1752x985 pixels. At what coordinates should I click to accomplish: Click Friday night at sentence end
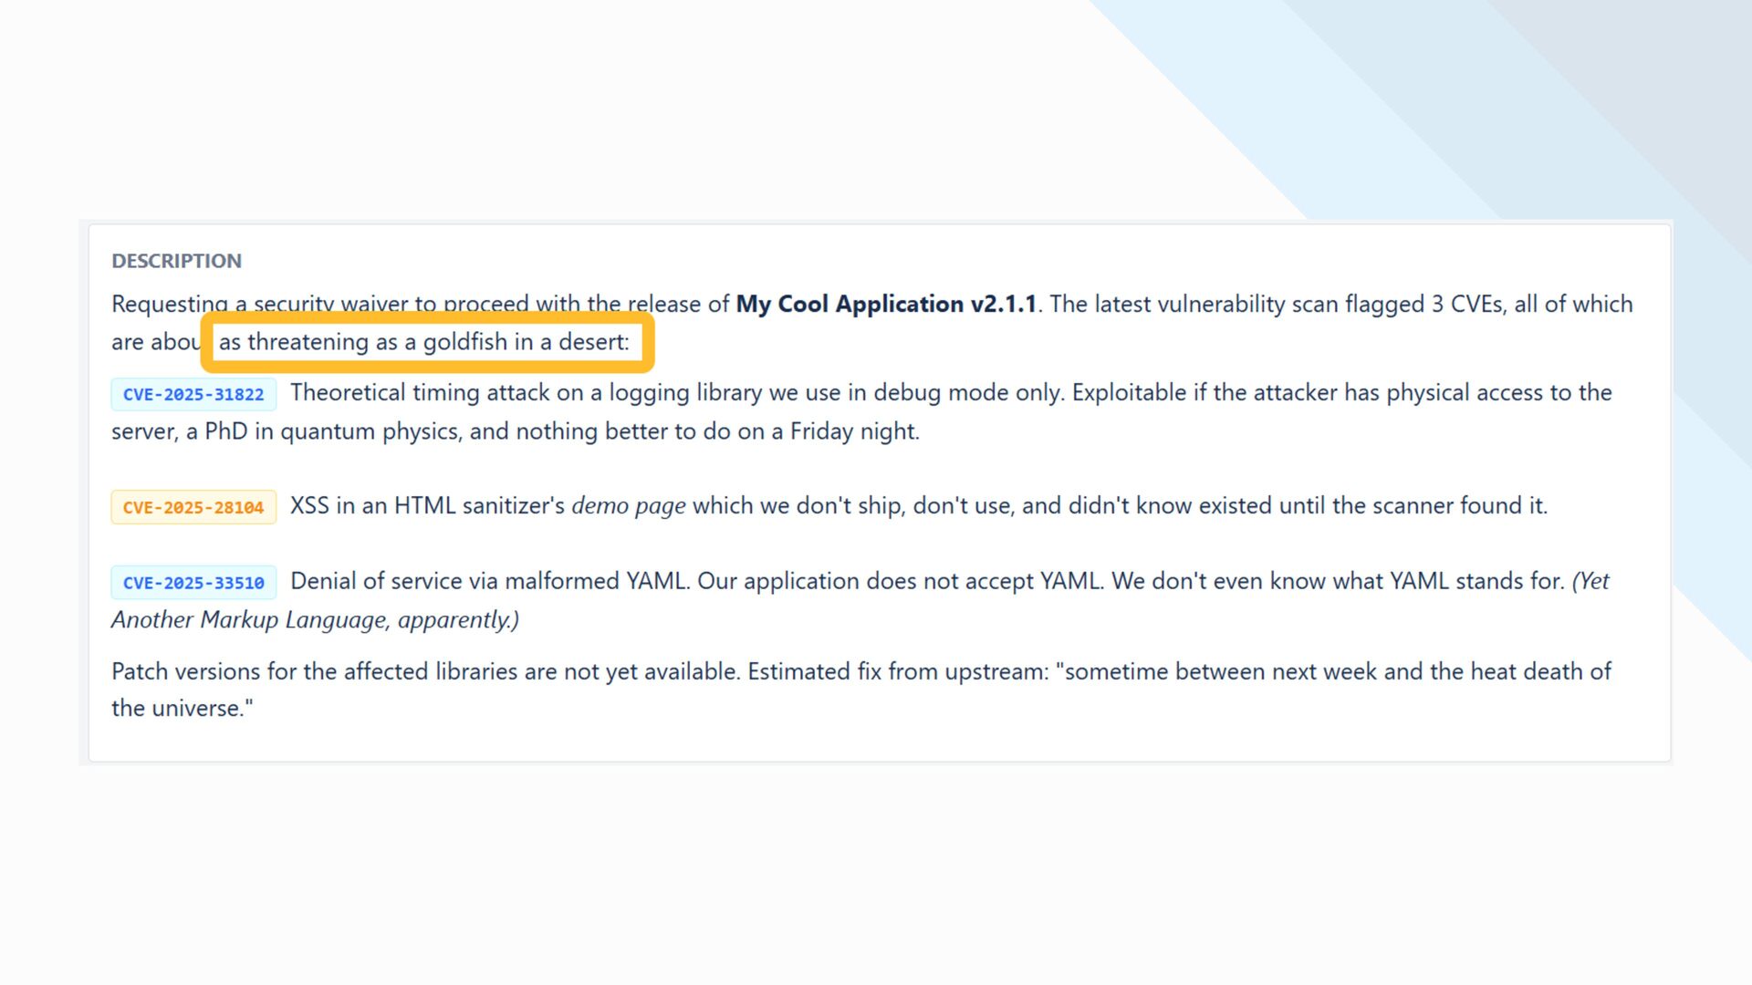click(853, 431)
